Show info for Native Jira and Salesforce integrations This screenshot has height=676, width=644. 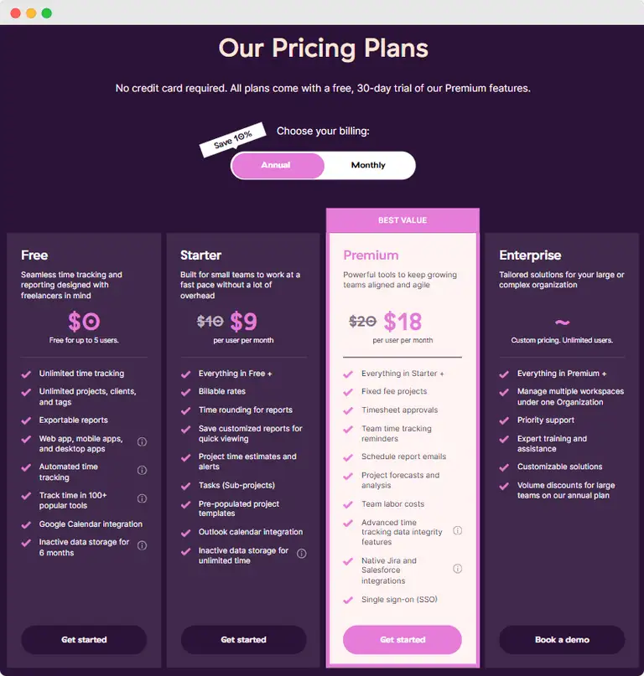tap(458, 570)
